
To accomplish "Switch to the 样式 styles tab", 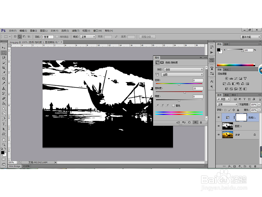I will click(226, 70).
